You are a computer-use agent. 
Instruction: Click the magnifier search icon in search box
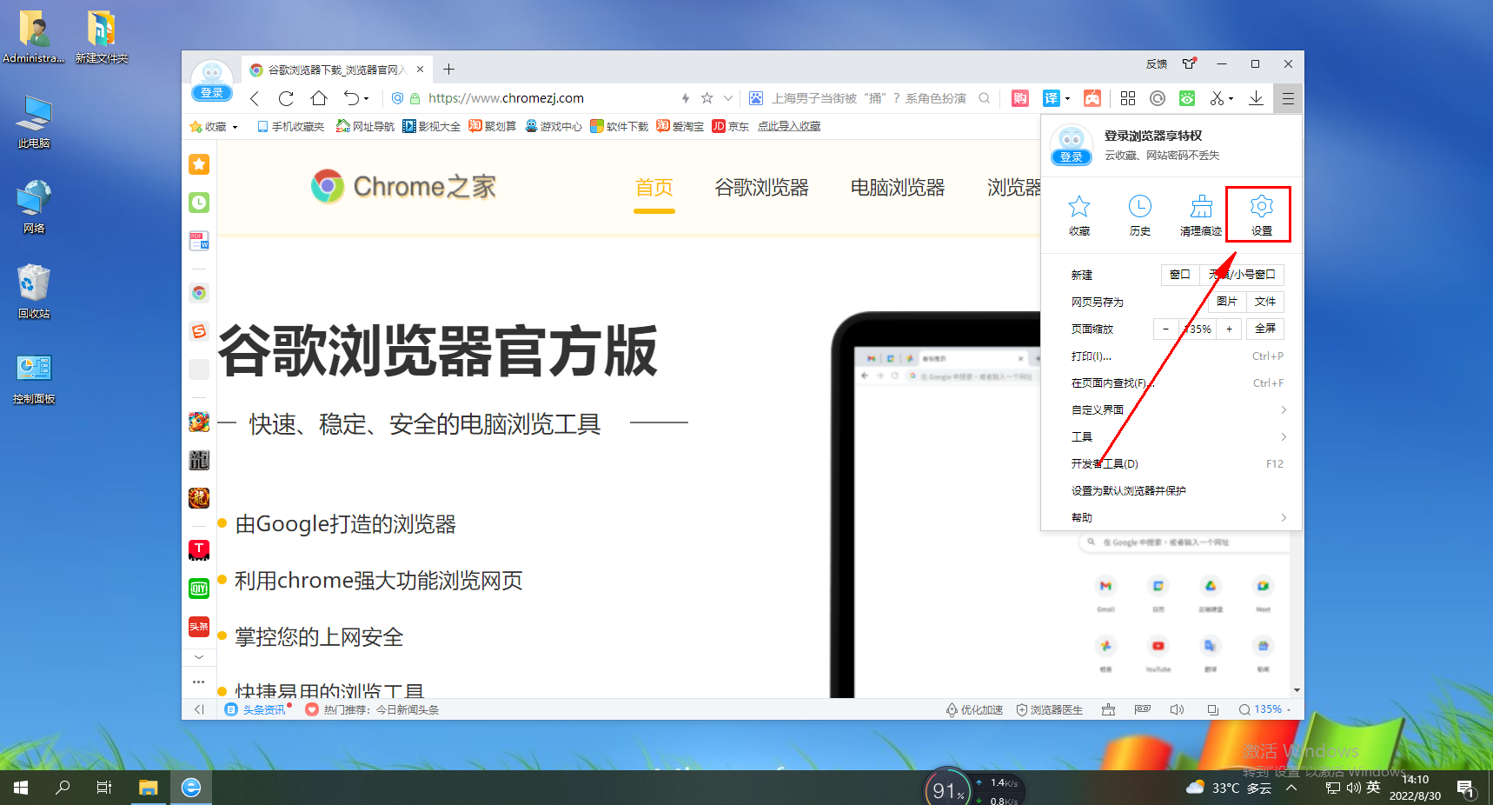[984, 98]
